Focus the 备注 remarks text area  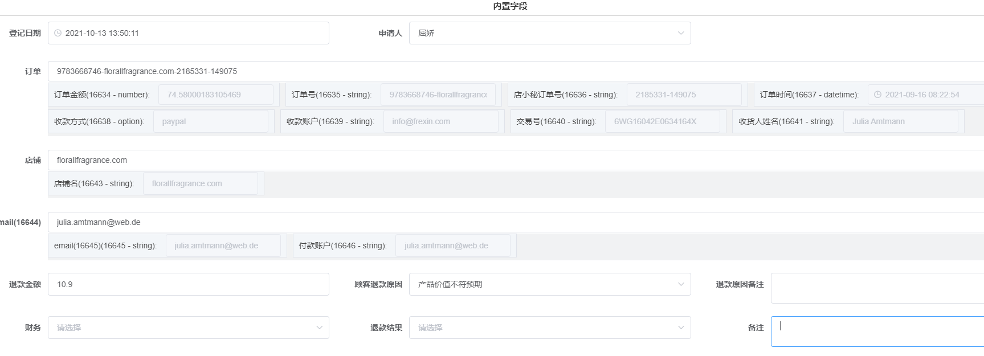click(x=877, y=332)
